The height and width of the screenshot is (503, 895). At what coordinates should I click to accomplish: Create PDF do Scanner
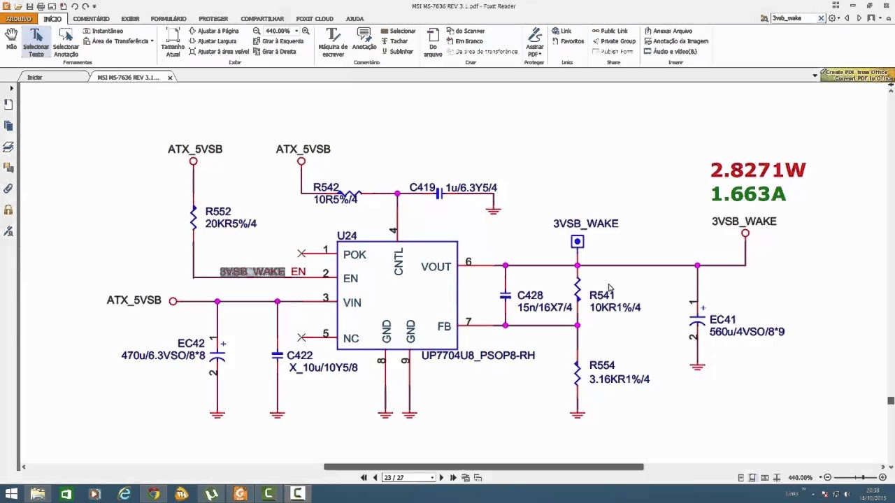(x=465, y=31)
